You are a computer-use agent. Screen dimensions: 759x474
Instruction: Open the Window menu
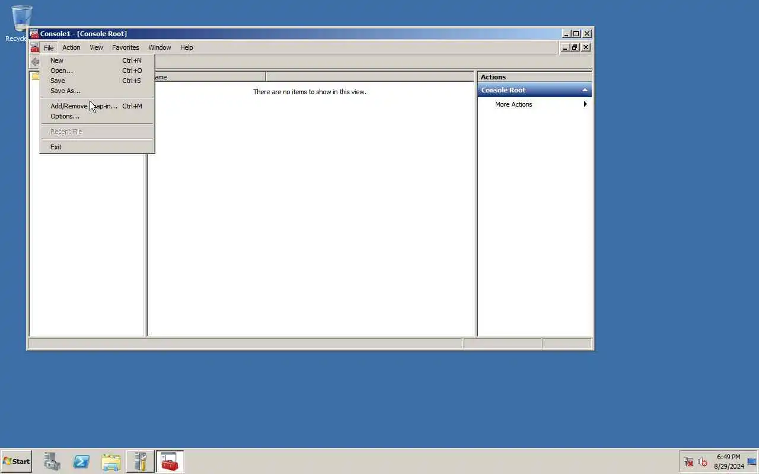(x=160, y=47)
